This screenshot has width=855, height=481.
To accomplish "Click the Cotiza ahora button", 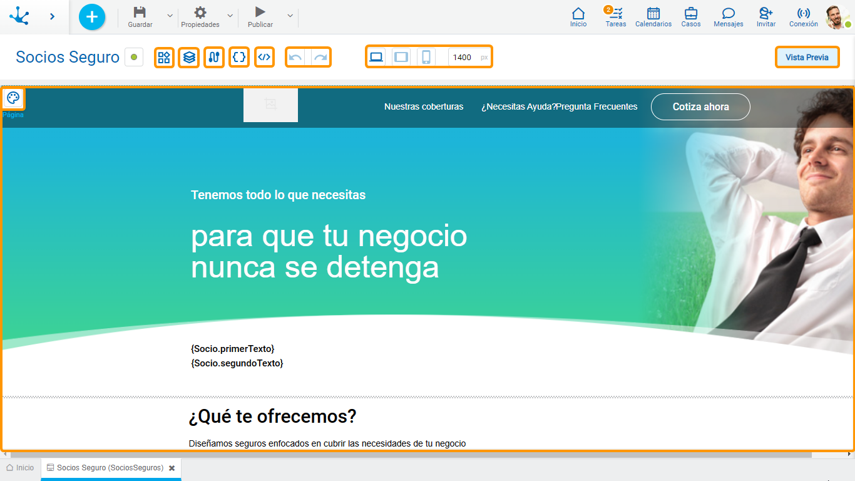I will [700, 106].
